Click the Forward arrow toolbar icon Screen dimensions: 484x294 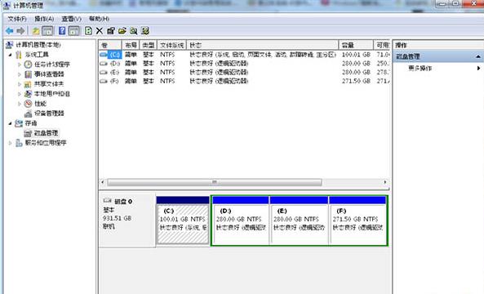point(20,31)
